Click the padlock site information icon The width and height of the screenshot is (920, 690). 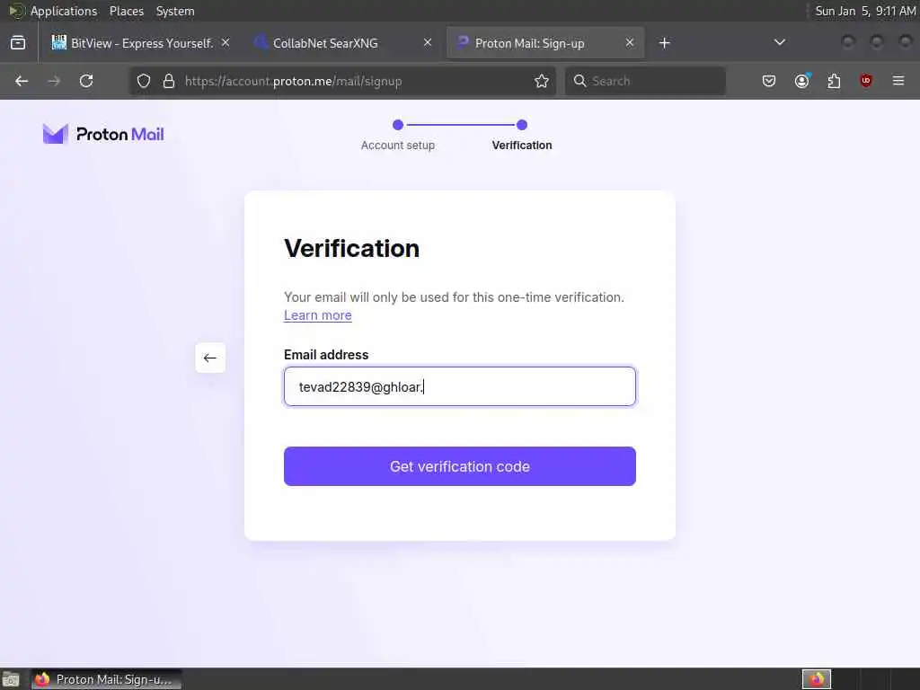click(x=169, y=81)
